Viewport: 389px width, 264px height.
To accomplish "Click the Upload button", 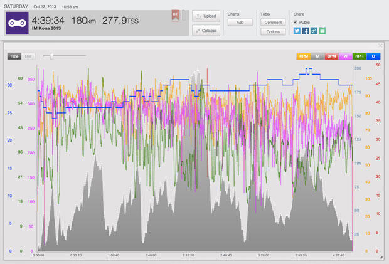I will tap(206, 16).
